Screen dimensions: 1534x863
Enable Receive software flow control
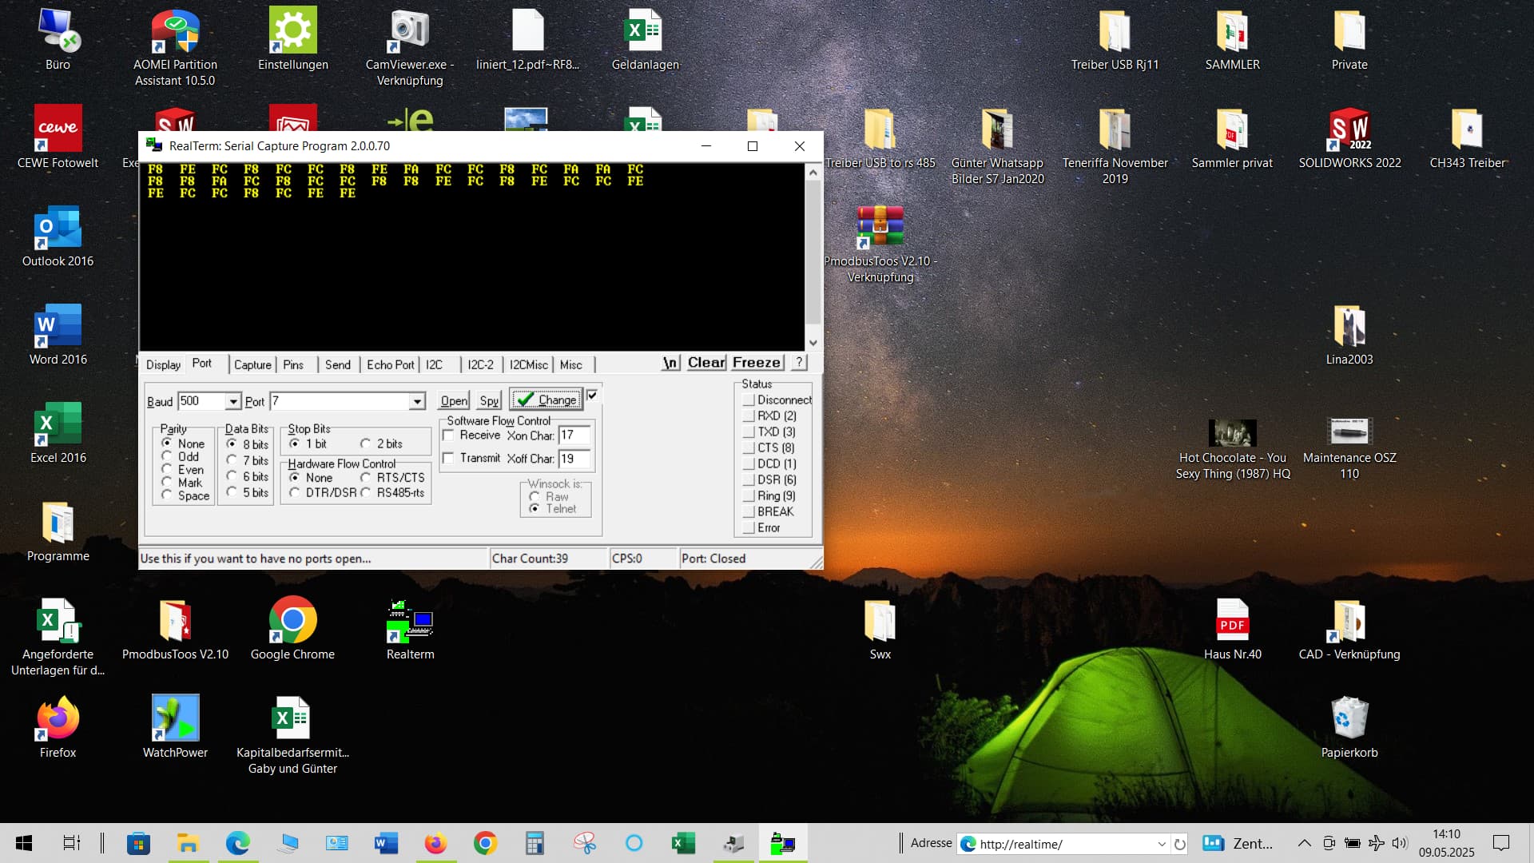pos(448,435)
